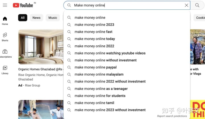
Task: Click the YouTube logo
Action: pos(23,5)
